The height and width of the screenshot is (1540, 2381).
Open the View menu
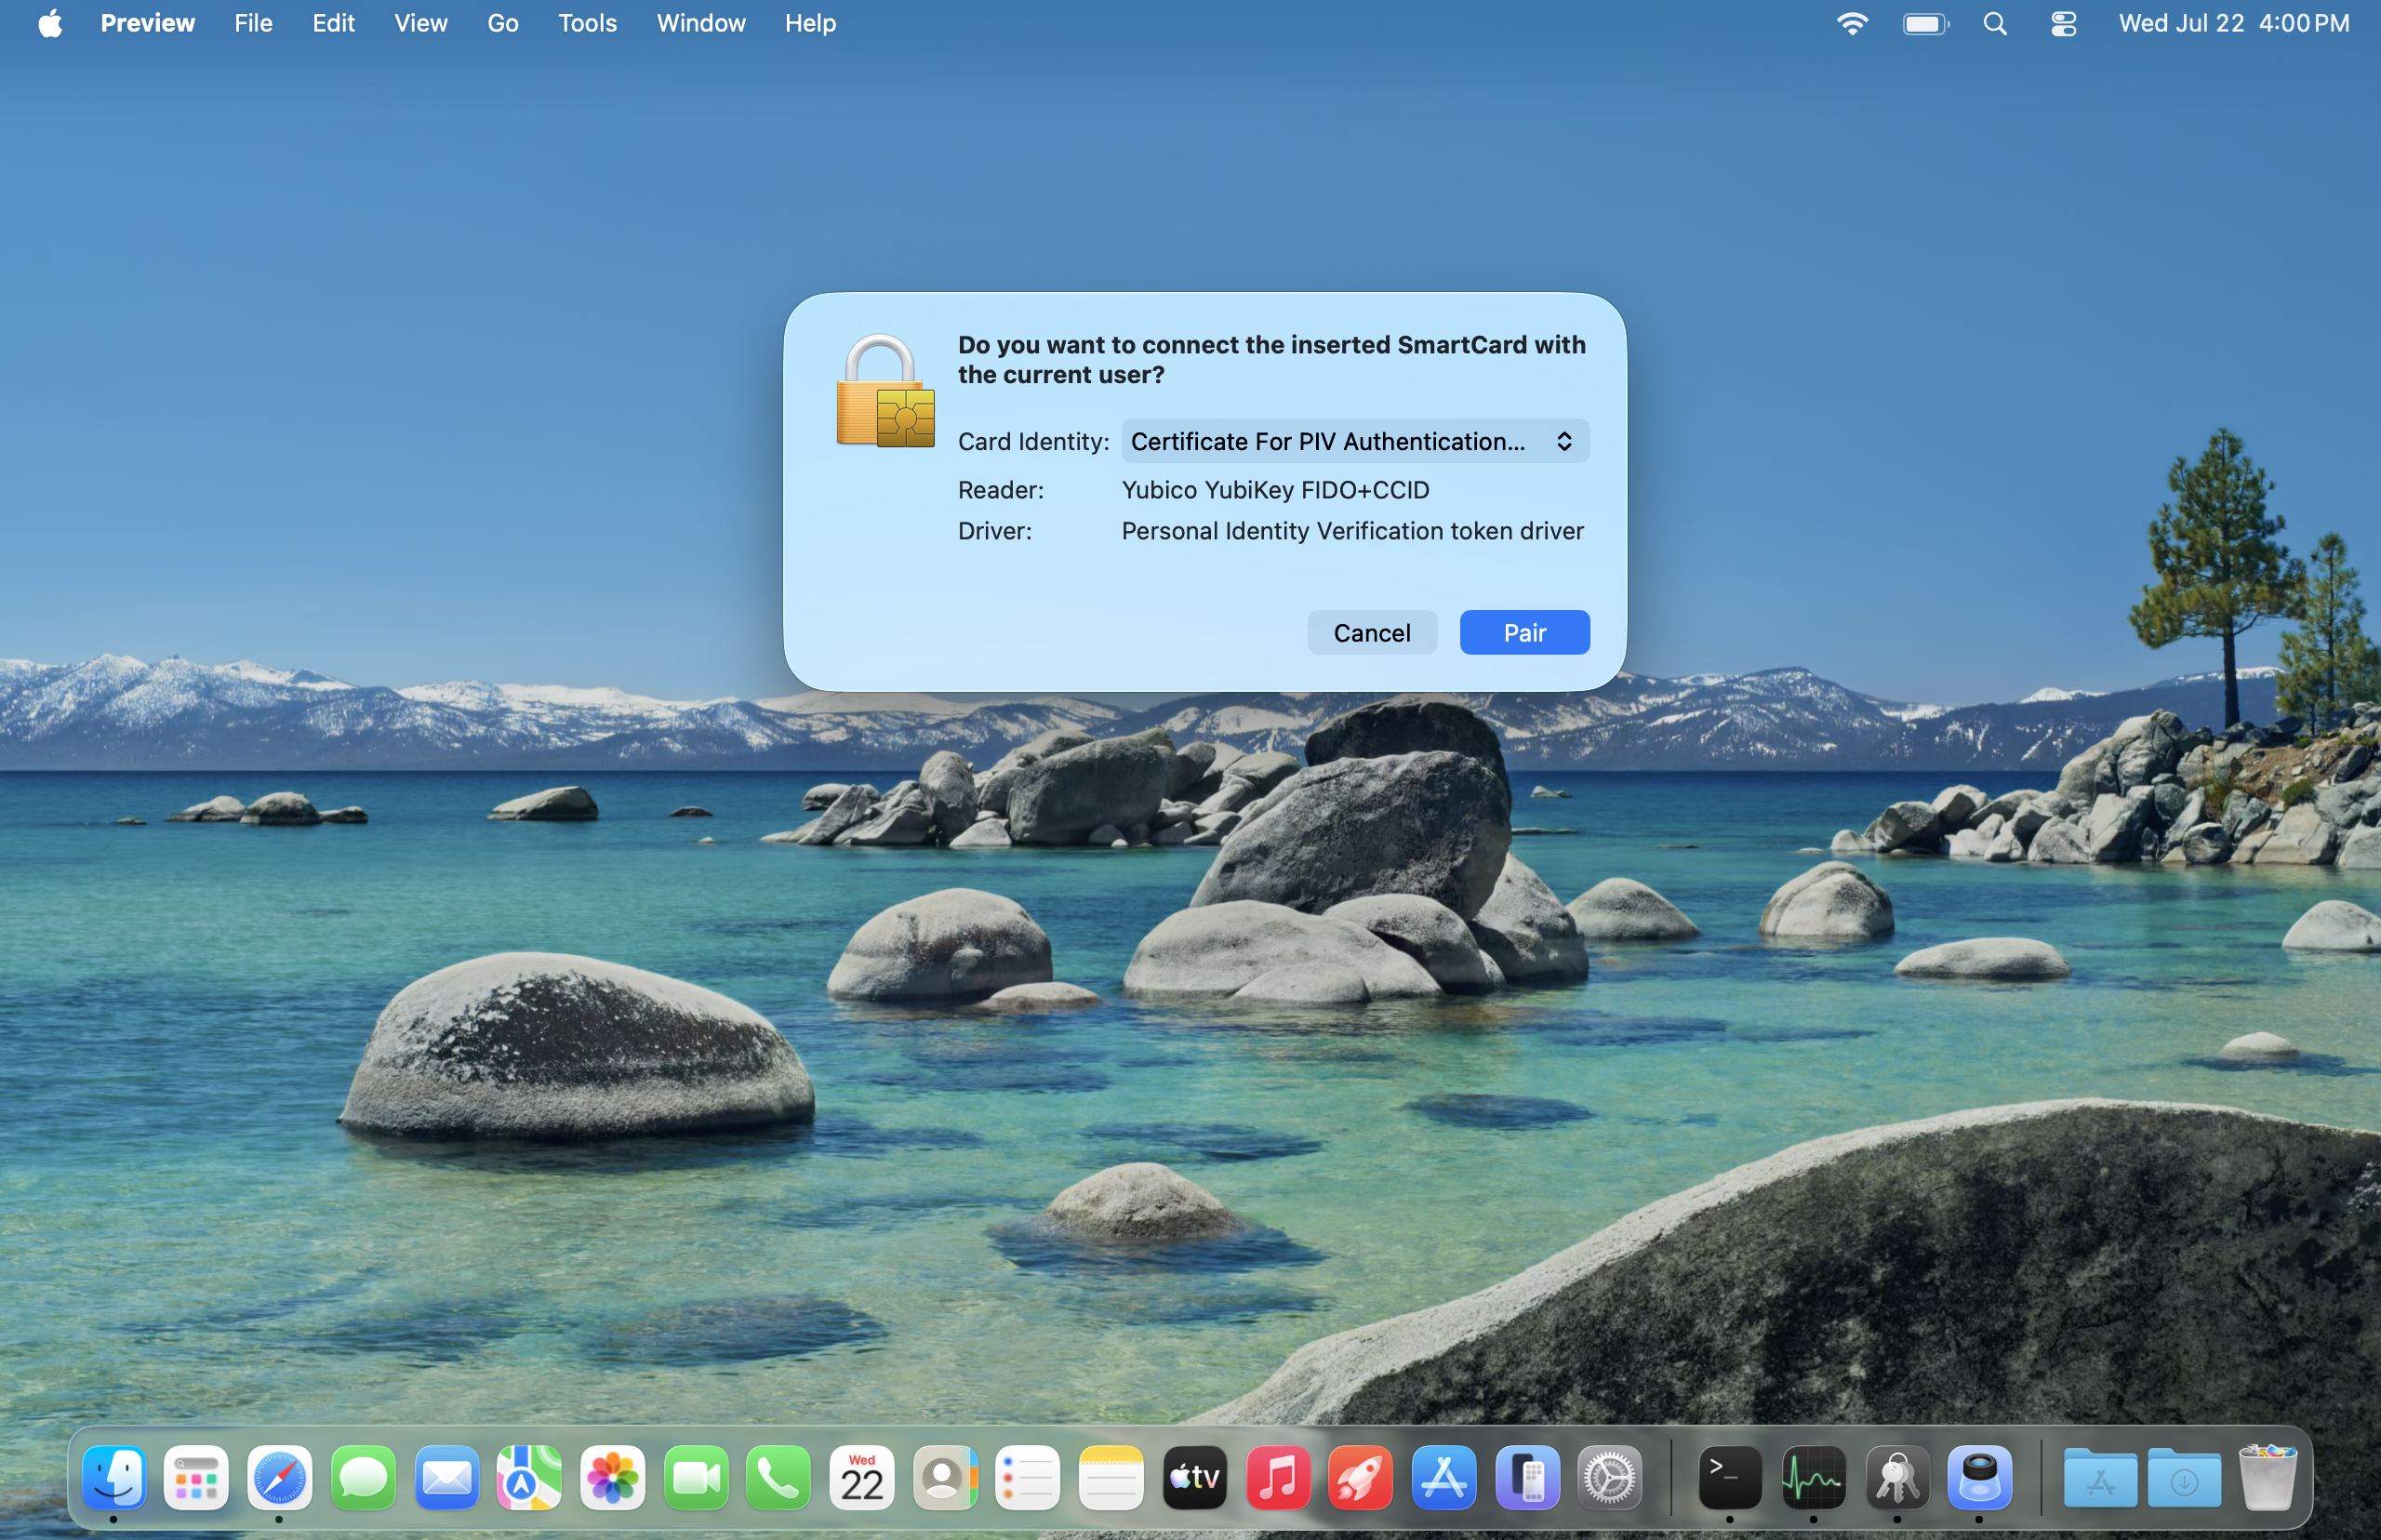coord(420,23)
